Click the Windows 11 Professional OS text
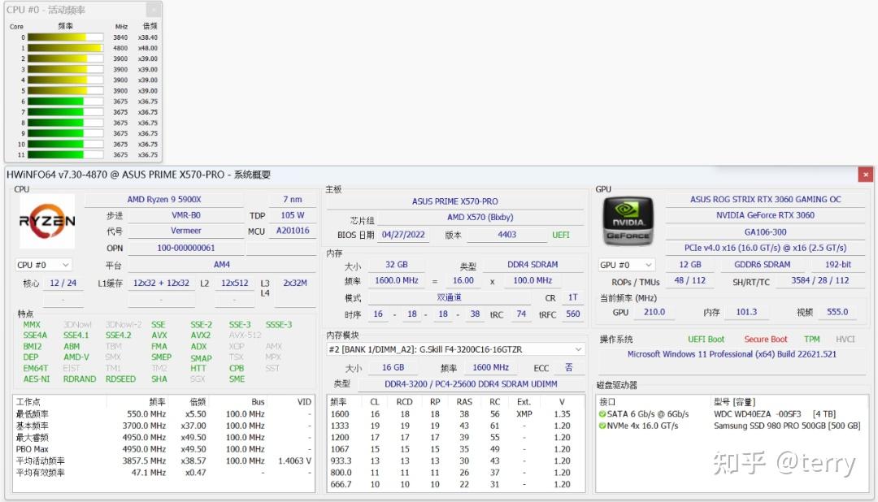Viewport: 878px width, 502px height. pos(732,354)
